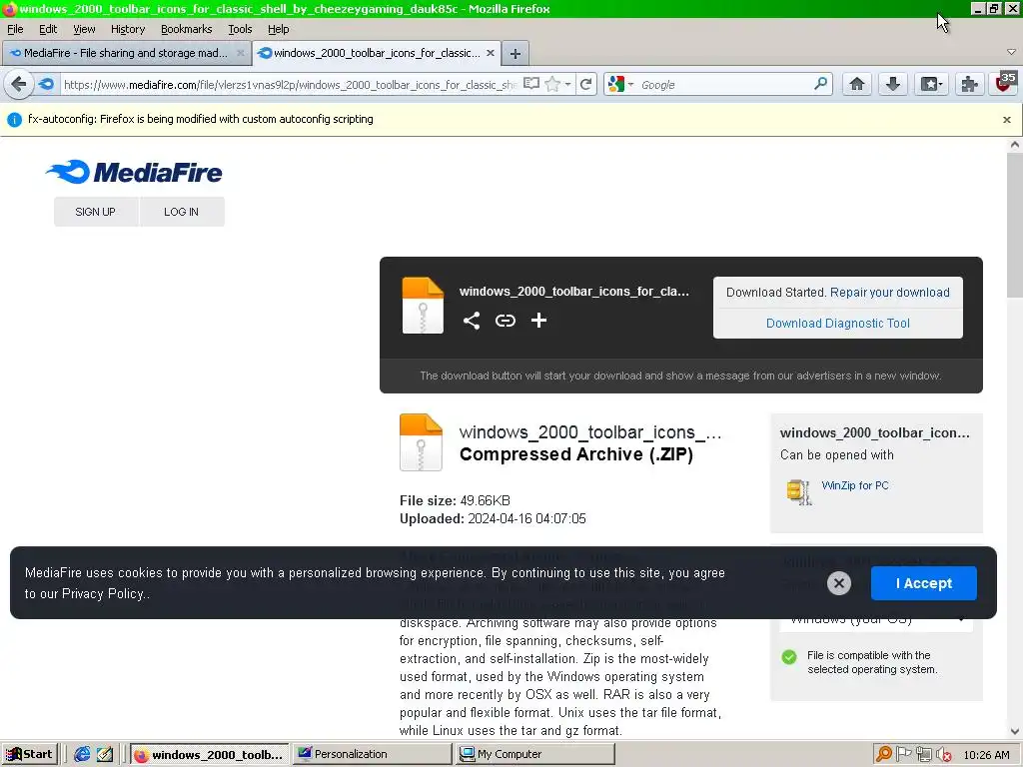Click the fx-autoconfig info icon
This screenshot has width=1023, height=767.
pos(14,120)
